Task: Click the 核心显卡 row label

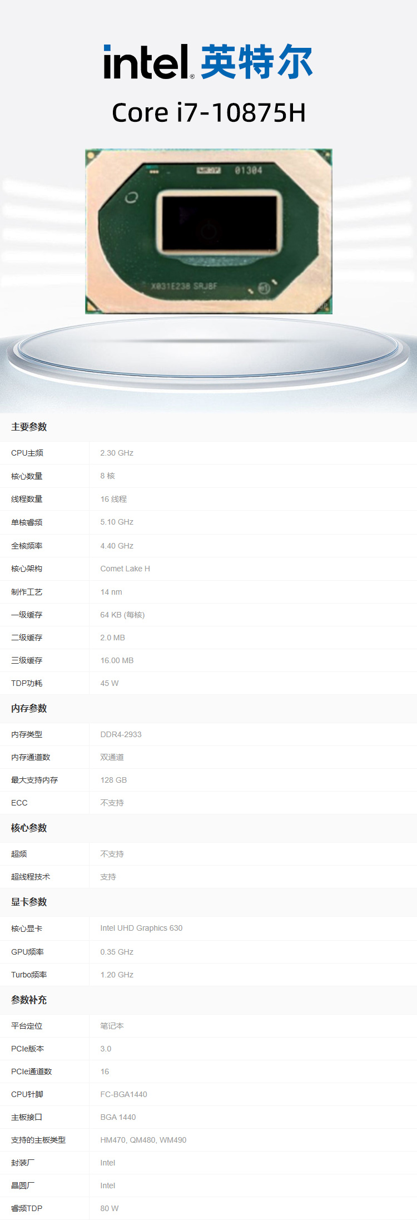Action: pyautogui.click(x=27, y=928)
